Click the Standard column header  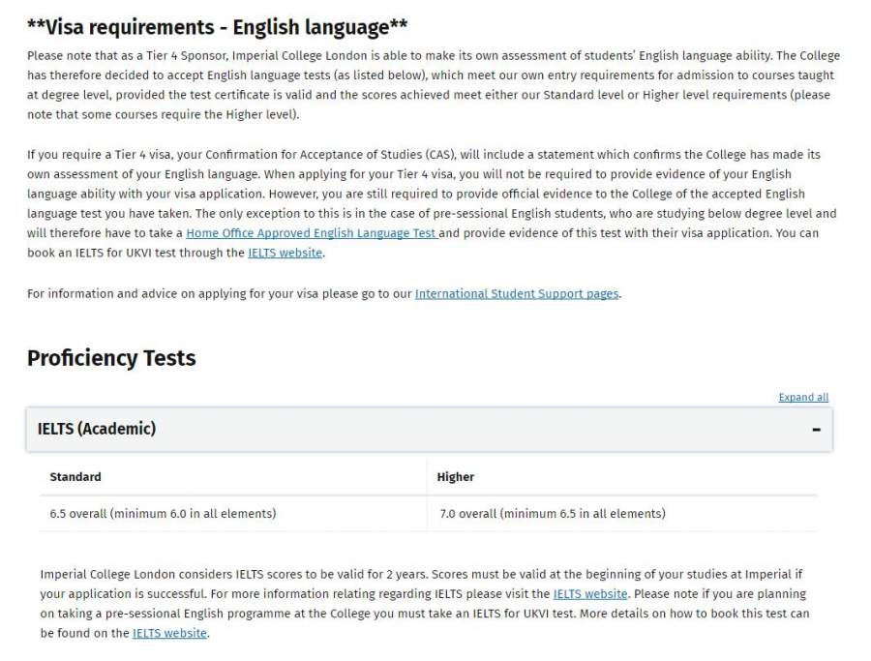click(x=75, y=477)
